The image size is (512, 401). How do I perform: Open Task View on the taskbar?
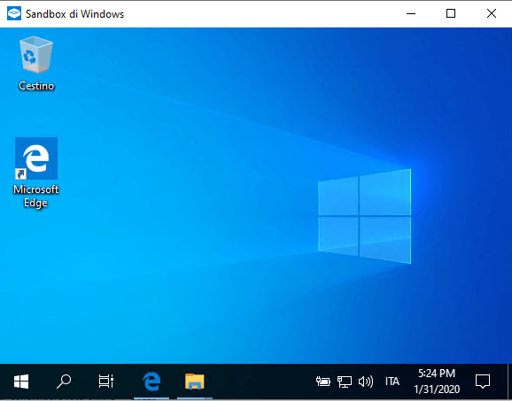click(106, 382)
